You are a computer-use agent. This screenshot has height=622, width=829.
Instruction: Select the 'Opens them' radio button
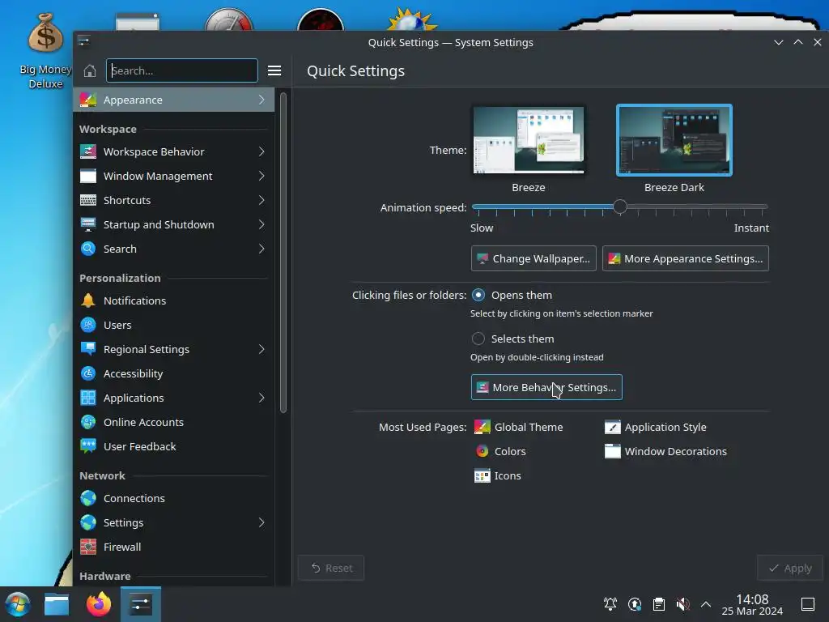tap(478, 295)
